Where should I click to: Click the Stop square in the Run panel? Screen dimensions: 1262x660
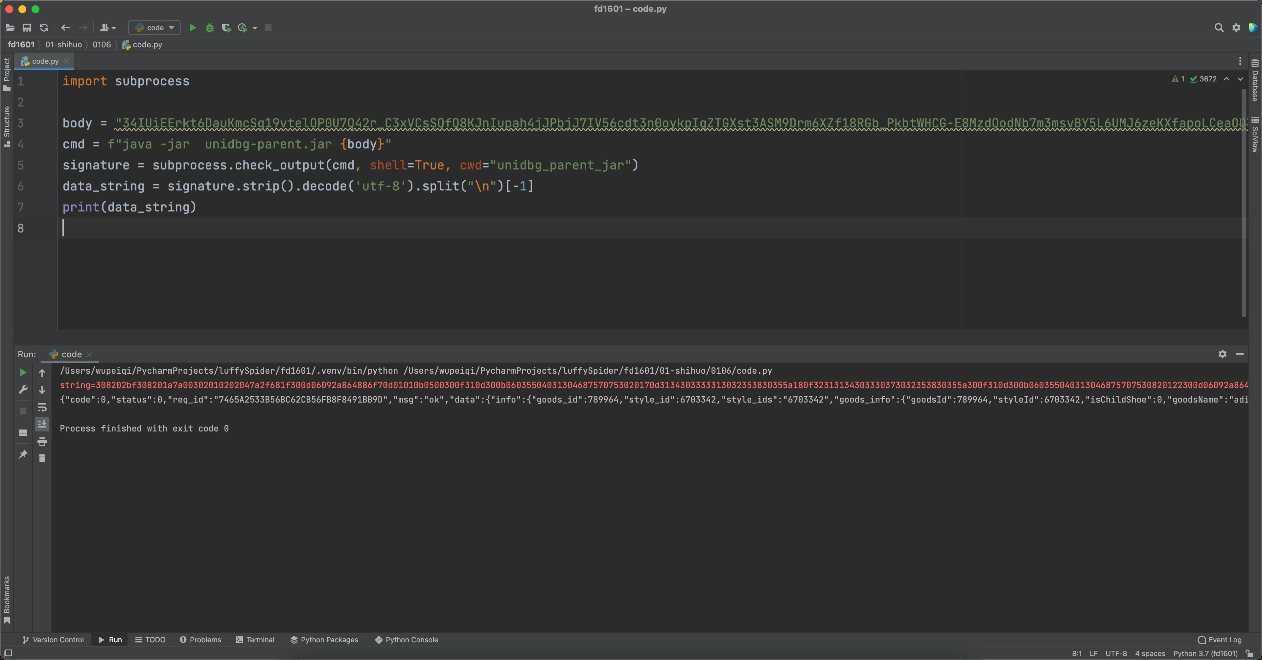pyautogui.click(x=23, y=411)
